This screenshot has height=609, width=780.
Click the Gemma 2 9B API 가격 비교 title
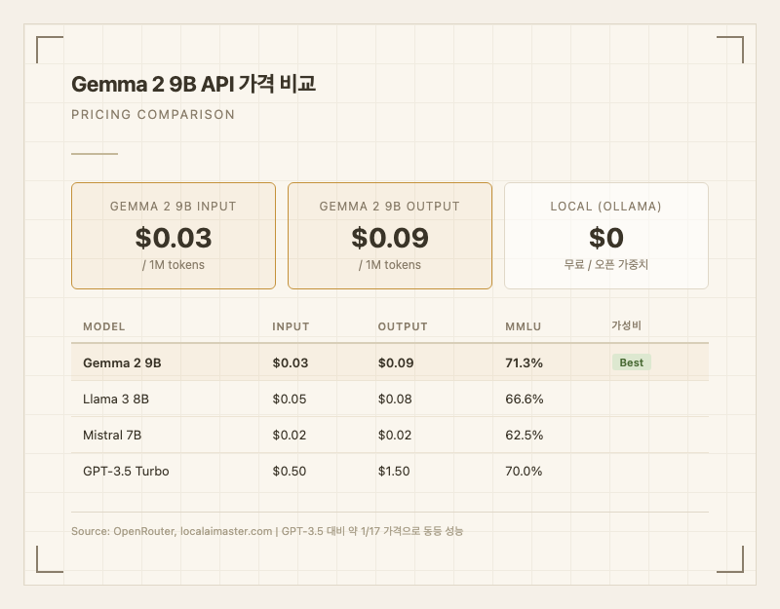[193, 85]
